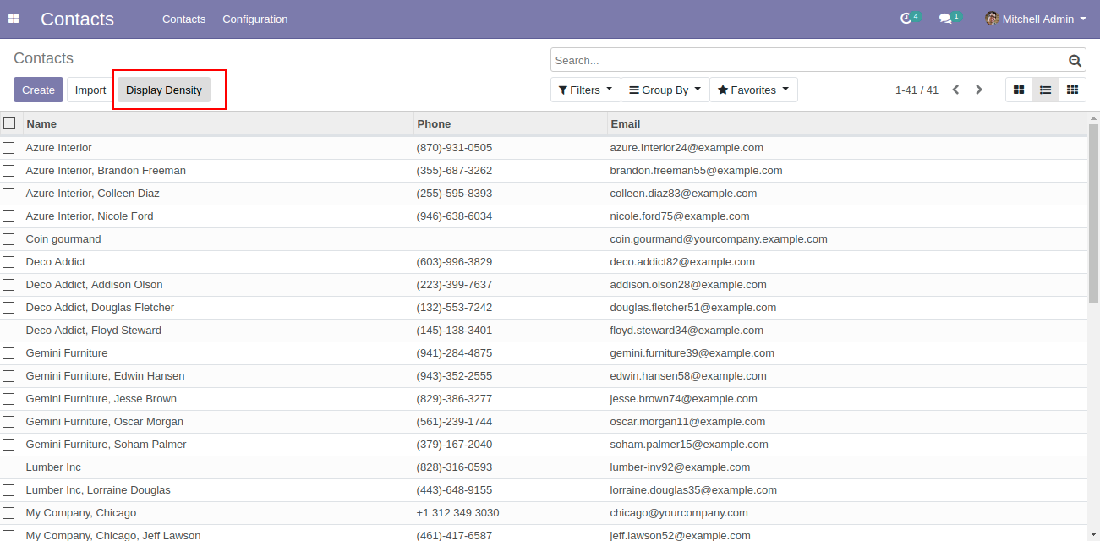The width and height of the screenshot is (1100, 541).
Task: Switch to kanban view icon
Action: click(x=1019, y=90)
